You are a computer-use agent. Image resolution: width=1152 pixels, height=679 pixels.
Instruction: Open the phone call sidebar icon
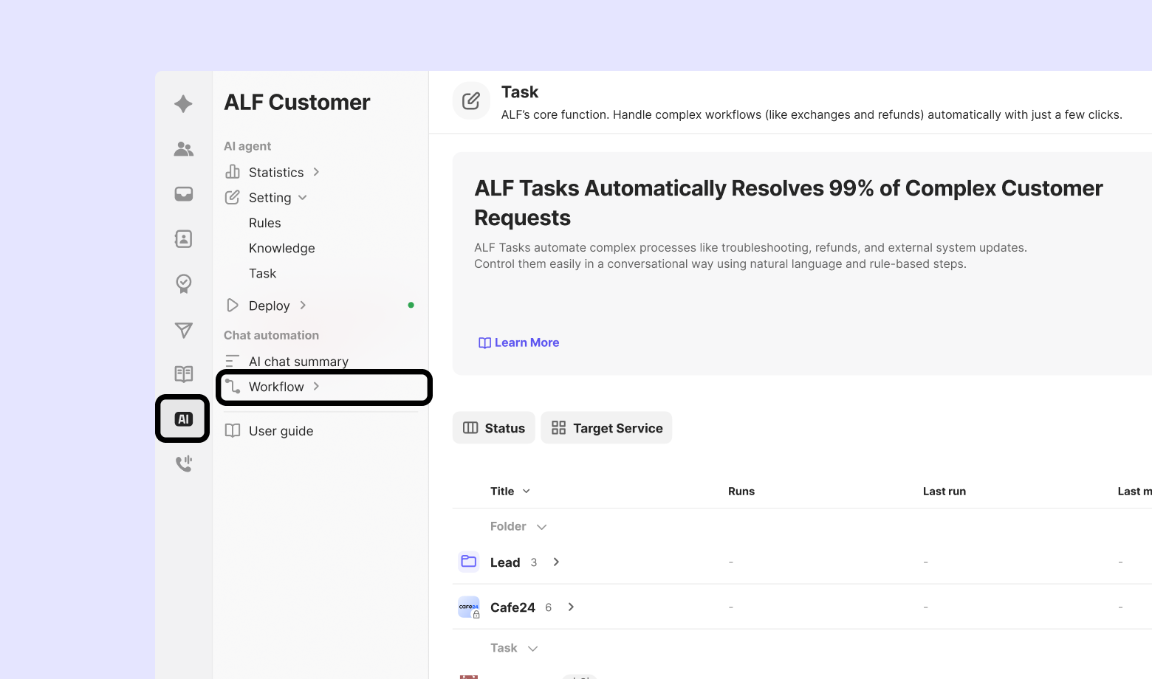(183, 464)
